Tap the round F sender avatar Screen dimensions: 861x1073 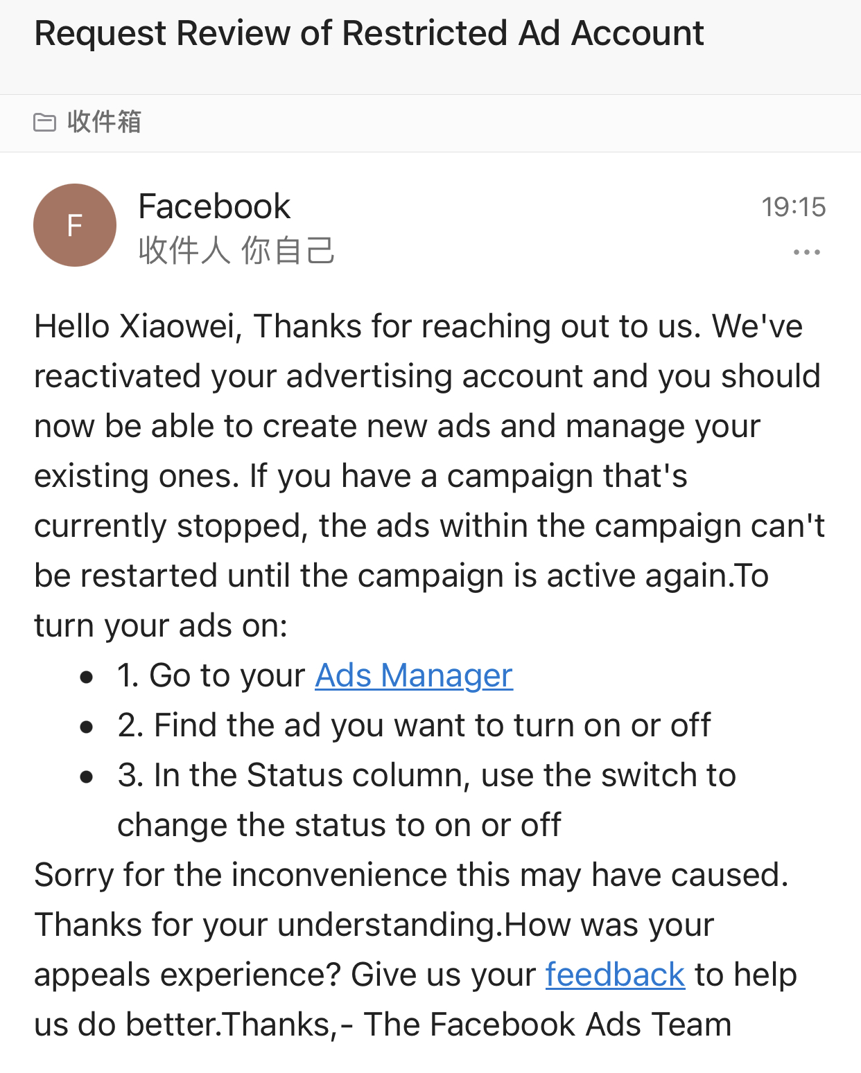click(75, 225)
